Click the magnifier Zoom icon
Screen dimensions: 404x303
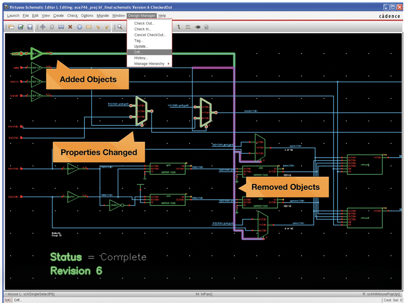[x=120, y=27]
